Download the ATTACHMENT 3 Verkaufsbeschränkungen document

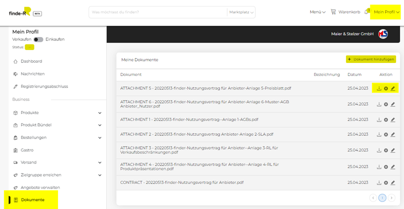[x=379, y=150]
